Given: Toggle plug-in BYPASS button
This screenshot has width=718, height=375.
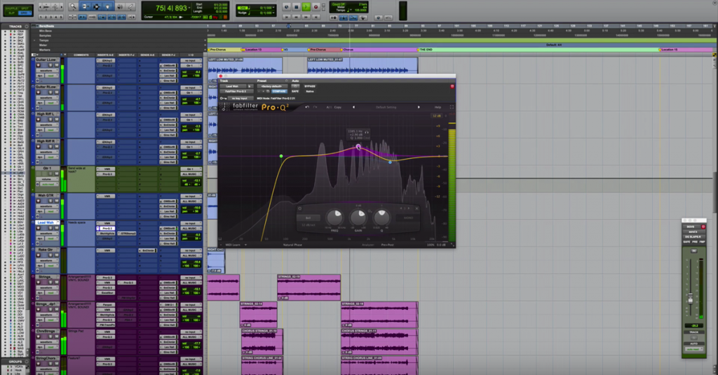Looking at the screenshot, I should pyautogui.click(x=310, y=86).
